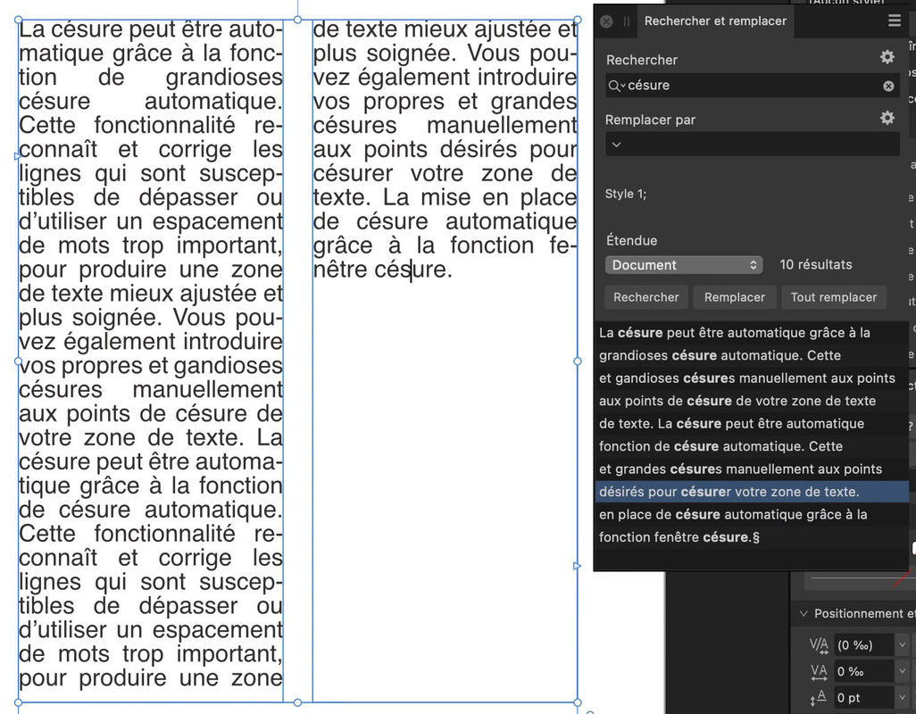Click in the césure search input field
Screen dimensions: 916x714
(x=753, y=86)
